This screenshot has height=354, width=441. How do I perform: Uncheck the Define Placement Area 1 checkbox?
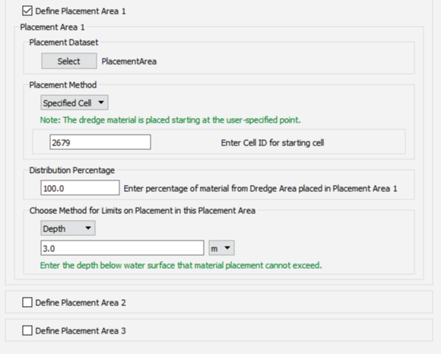click(x=27, y=11)
